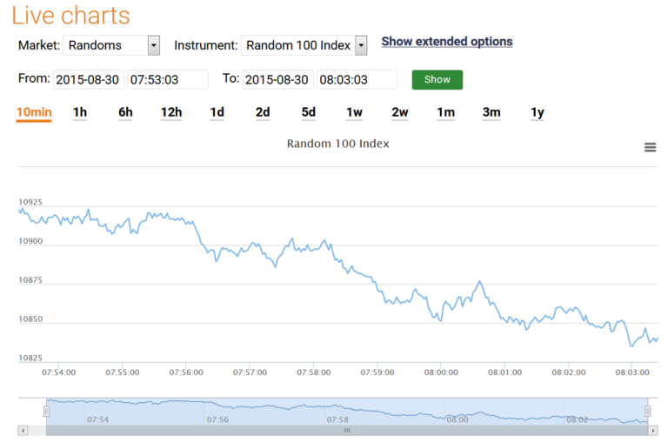The image size is (668, 443).
Task: Choose the 6h time range
Action: pyautogui.click(x=125, y=112)
